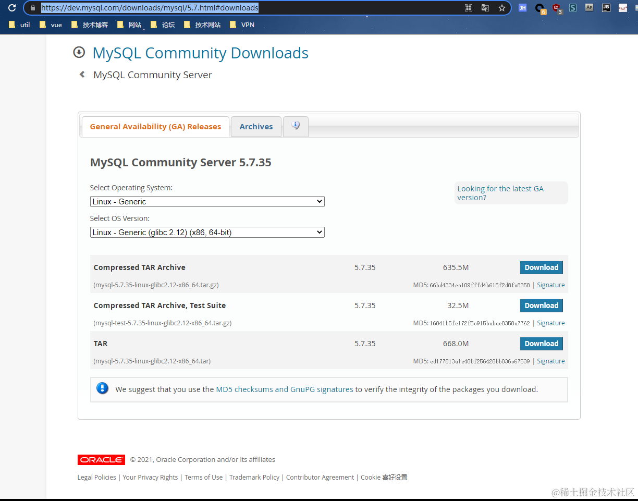The image size is (638, 501).
Task: Open the 技术博客 bookmark folder
Action: (90, 25)
